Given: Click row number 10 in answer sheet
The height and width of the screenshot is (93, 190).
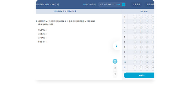Looking at the screenshot, I should pos(125,62).
